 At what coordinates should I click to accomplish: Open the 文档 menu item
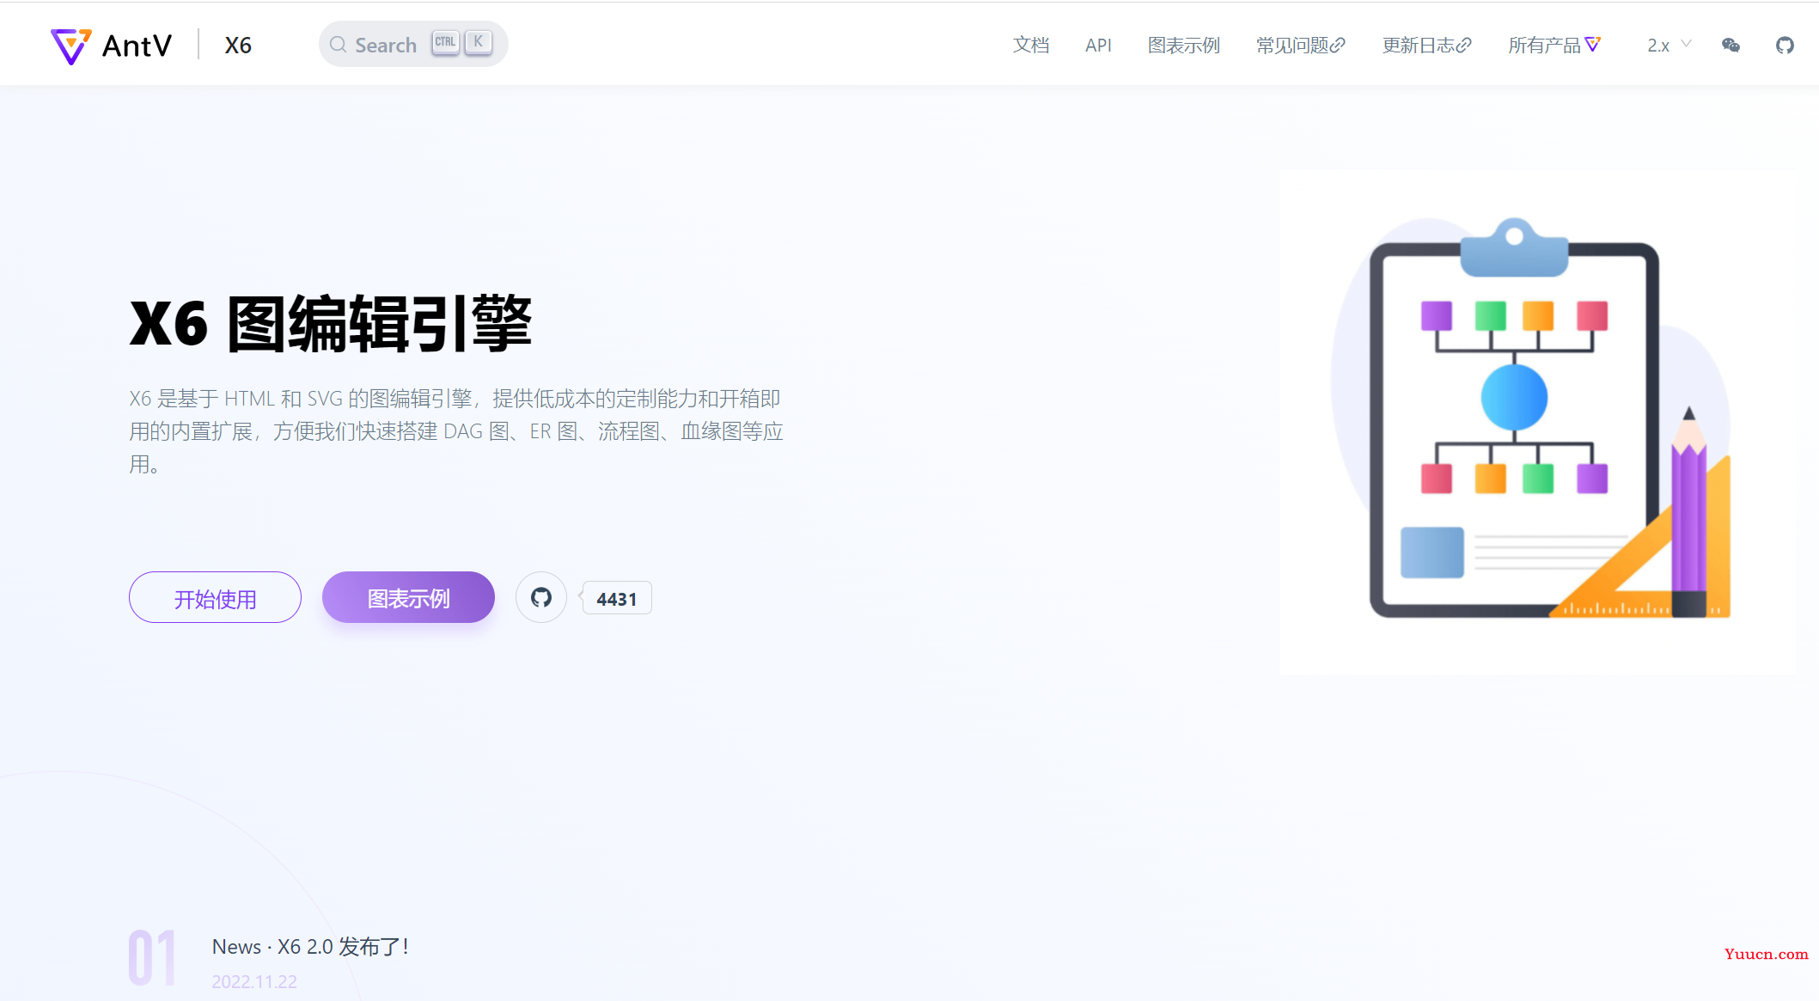pos(1031,46)
